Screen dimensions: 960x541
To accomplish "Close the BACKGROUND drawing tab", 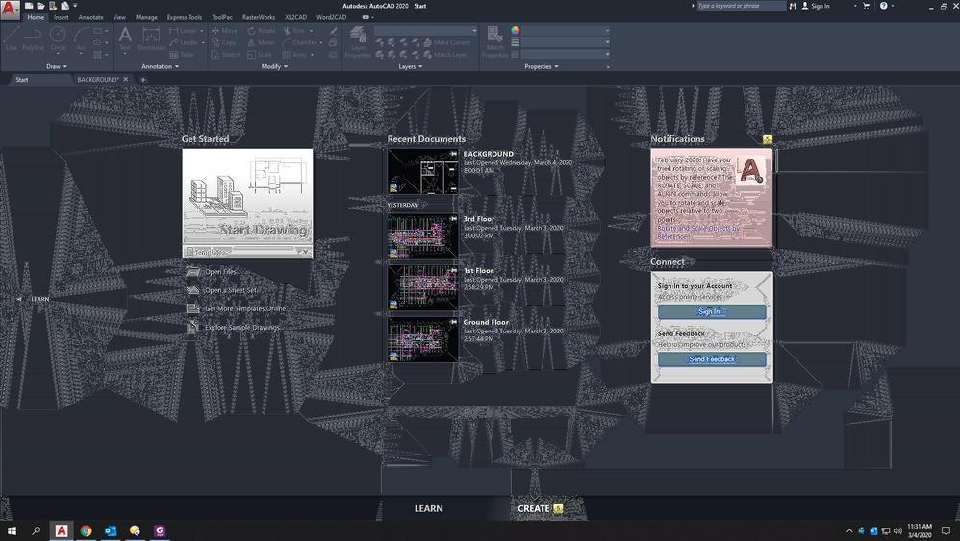I will 125,80.
